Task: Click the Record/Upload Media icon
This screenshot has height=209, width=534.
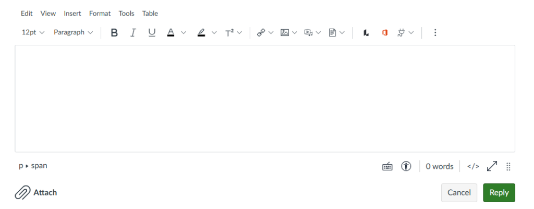Action: 309,33
